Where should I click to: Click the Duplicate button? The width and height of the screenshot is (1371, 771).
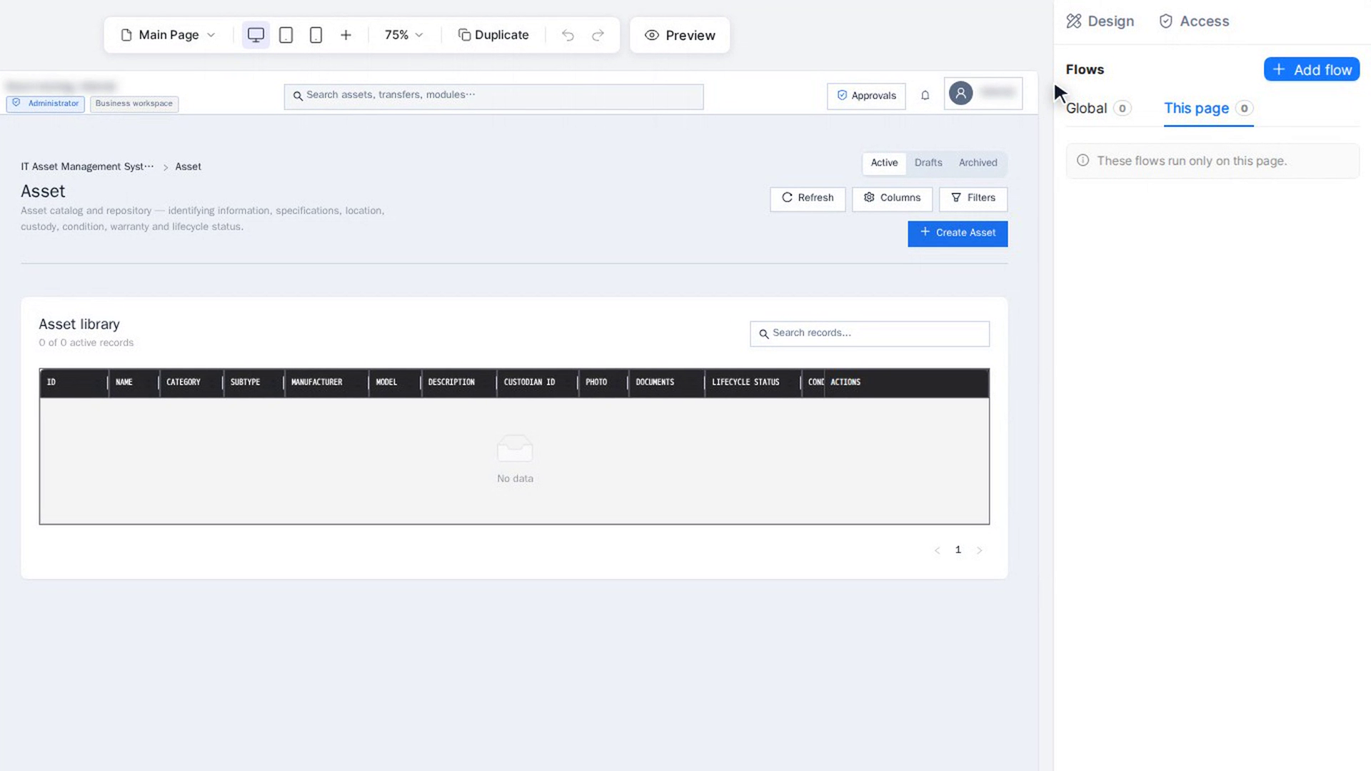point(493,35)
